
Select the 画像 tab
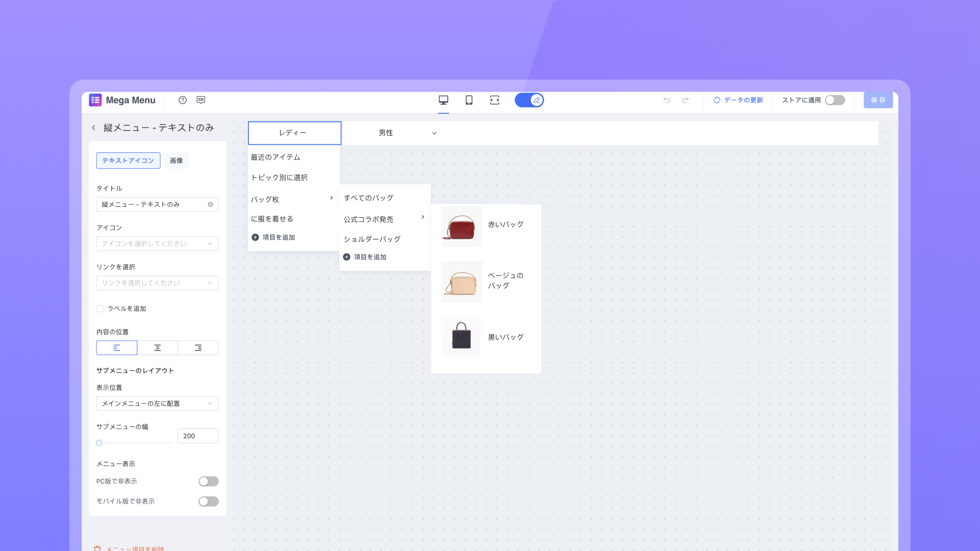tap(177, 161)
